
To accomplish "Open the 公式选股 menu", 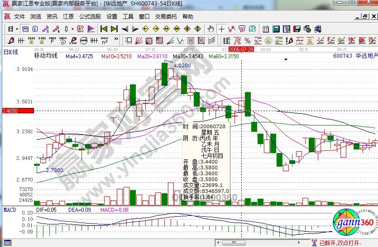I will point(90,17).
